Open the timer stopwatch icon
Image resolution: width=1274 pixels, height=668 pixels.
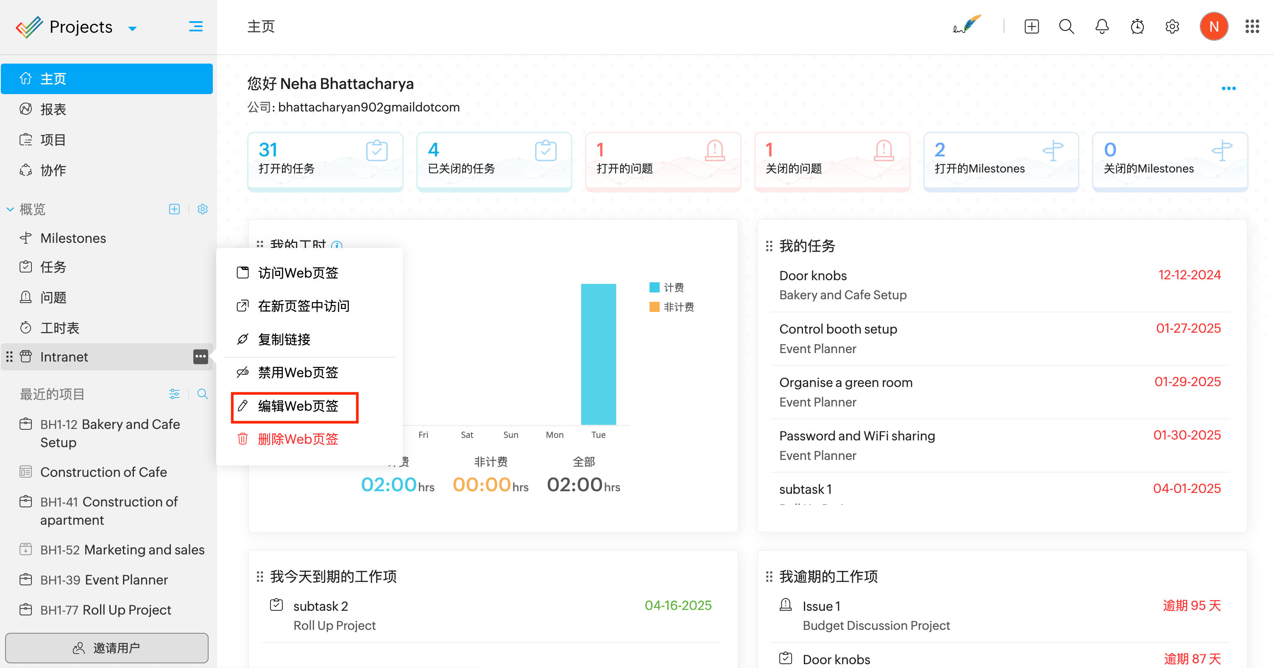[x=1137, y=27]
